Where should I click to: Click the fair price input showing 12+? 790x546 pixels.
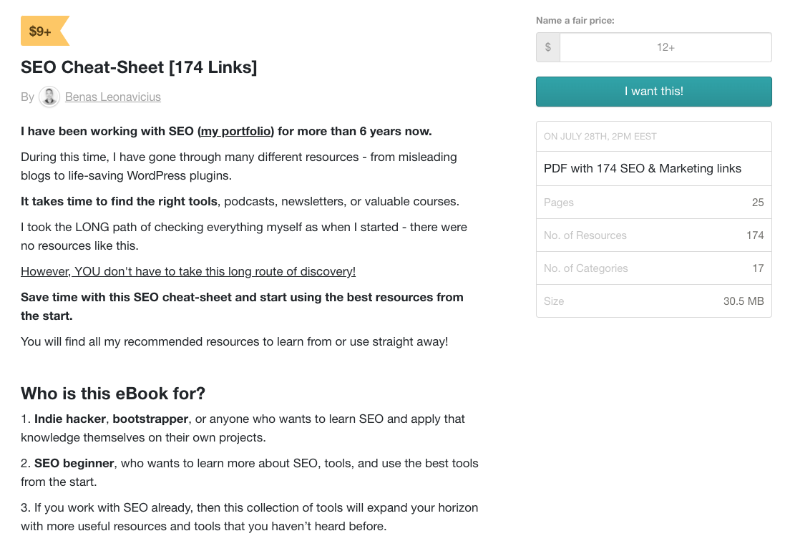click(x=666, y=47)
